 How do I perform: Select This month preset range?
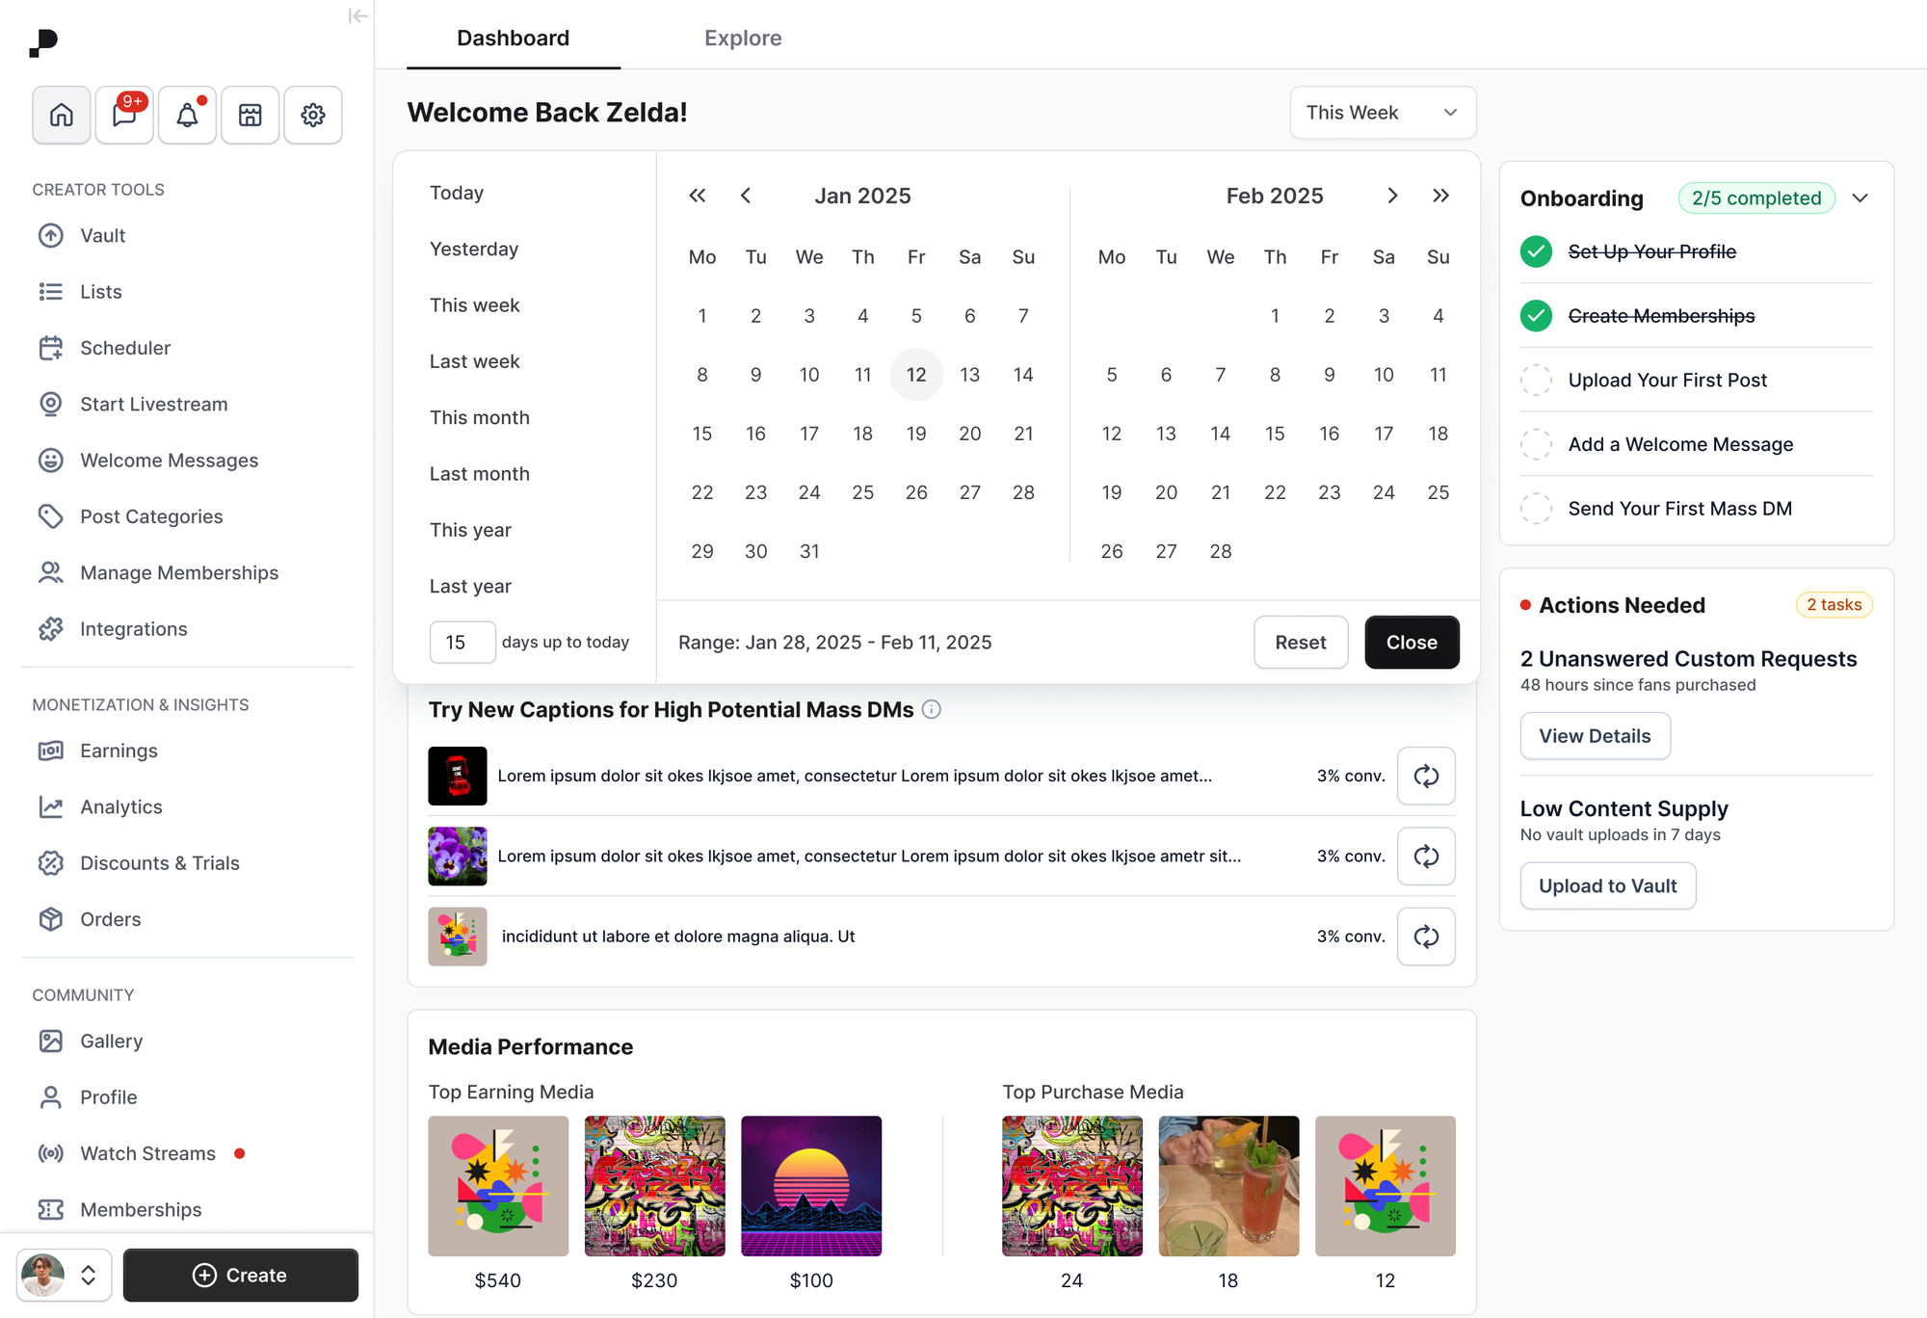480,417
